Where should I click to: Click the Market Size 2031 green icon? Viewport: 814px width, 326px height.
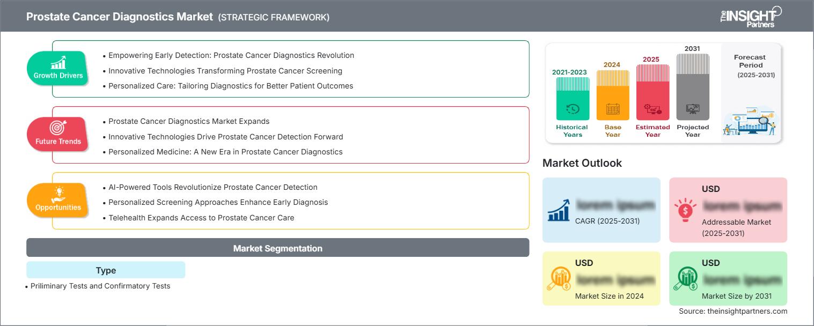pos(685,278)
